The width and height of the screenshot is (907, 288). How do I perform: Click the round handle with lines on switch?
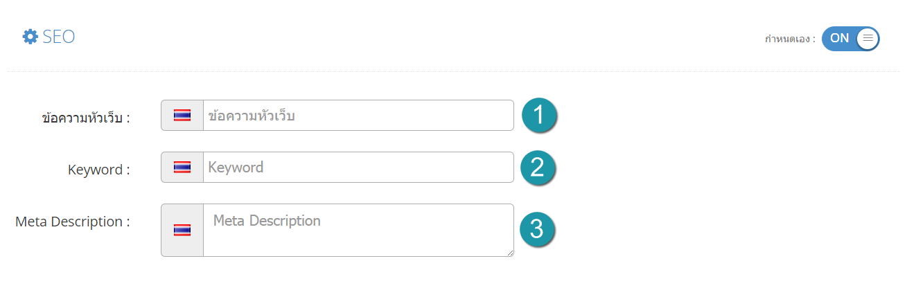[x=868, y=39]
